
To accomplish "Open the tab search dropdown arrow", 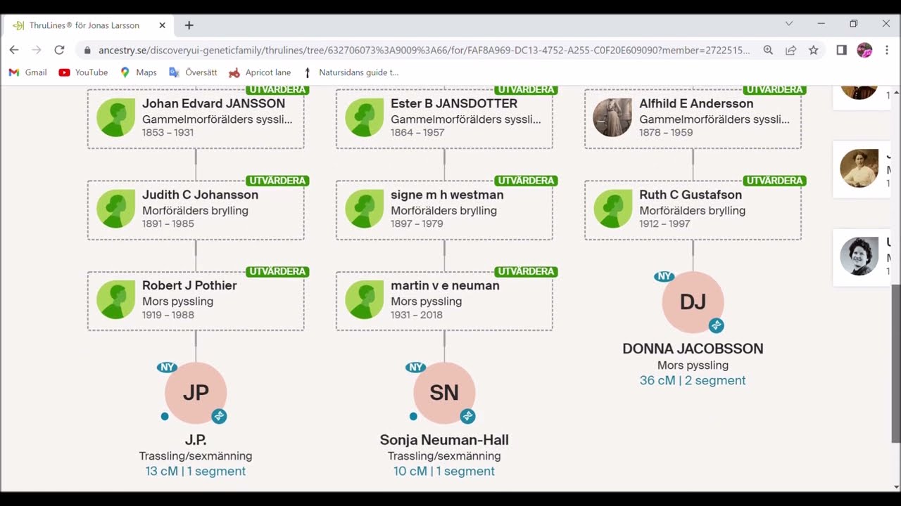I will [x=789, y=23].
